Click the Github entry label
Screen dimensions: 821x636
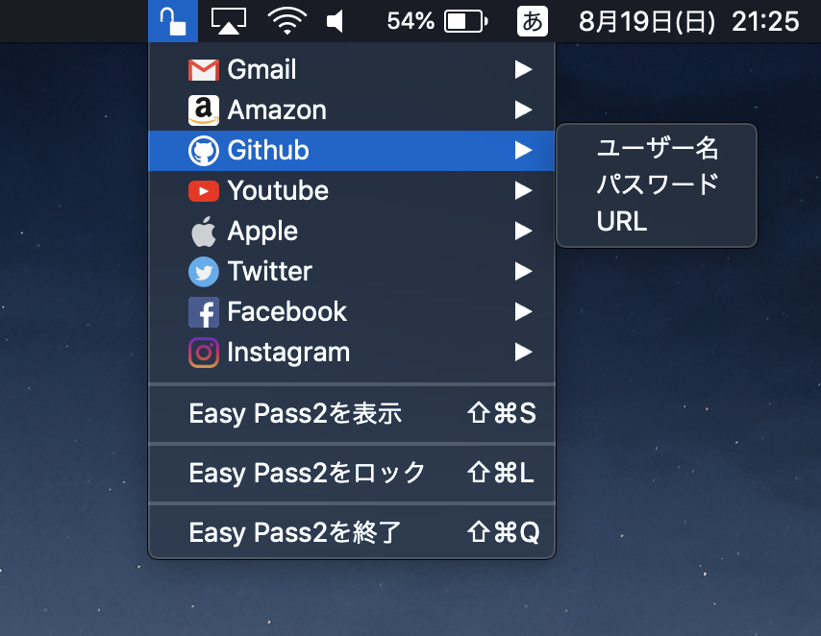point(268,150)
